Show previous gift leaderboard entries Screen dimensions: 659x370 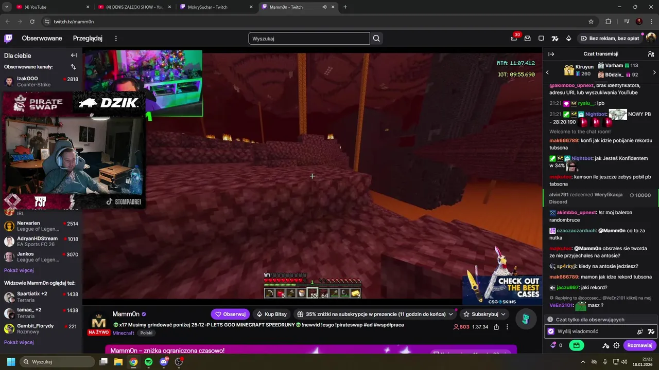(x=547, y=72)
